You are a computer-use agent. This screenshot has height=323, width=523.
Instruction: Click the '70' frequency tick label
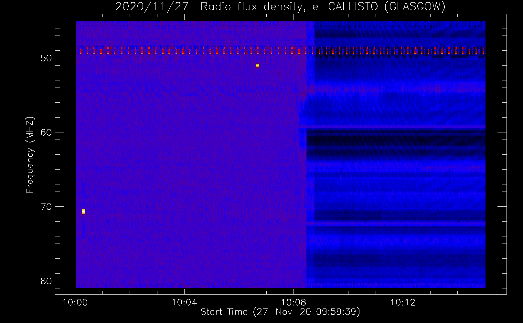tap(47, 207)
